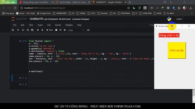The width and height of the screenshot is (195, 109).
Task: Open the Widgets menu
Action: click(69, 25)
